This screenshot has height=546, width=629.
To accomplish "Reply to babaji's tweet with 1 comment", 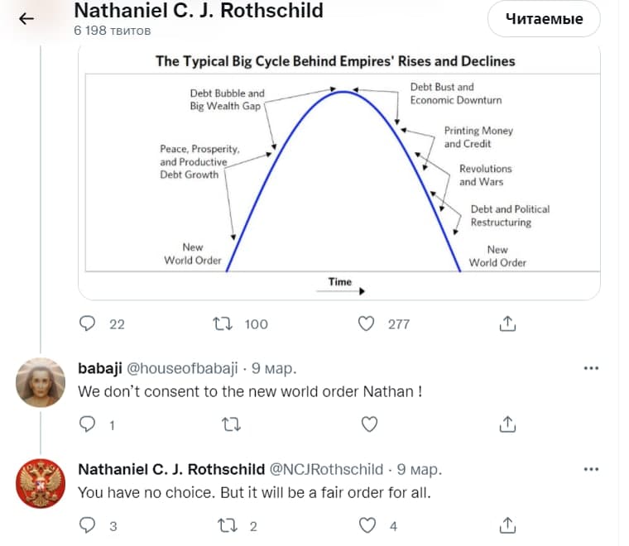I will pos(87,424).
